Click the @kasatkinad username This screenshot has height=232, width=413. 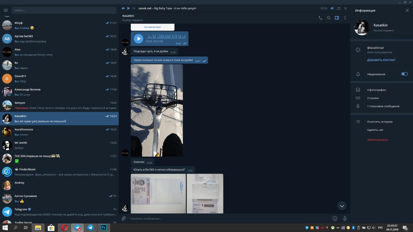375,48
